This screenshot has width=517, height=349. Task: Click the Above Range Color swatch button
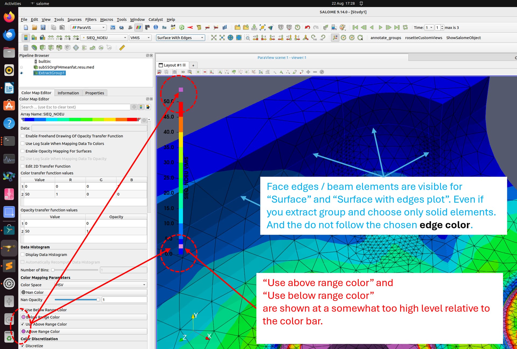pyautogui.click(x=84, y=332)
